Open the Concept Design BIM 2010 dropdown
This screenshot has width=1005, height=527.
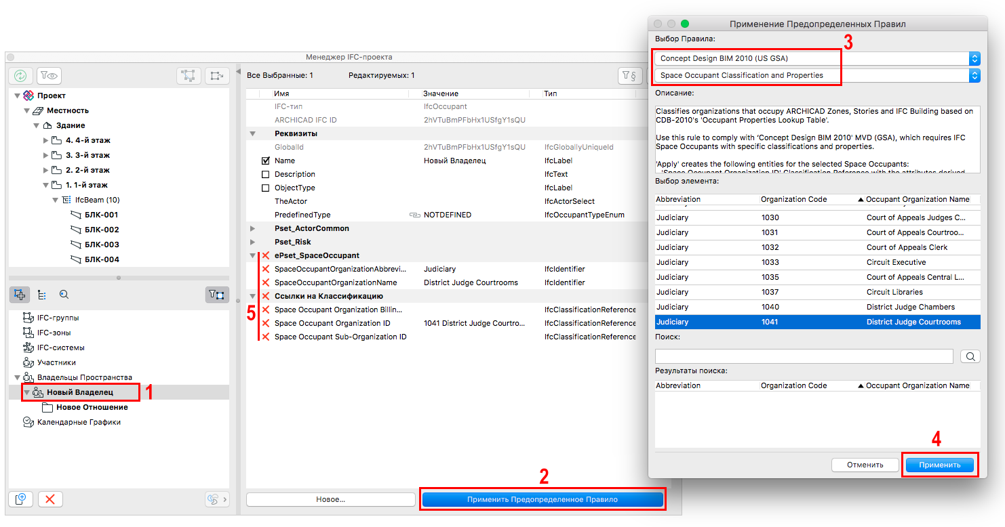pos(818,58)
